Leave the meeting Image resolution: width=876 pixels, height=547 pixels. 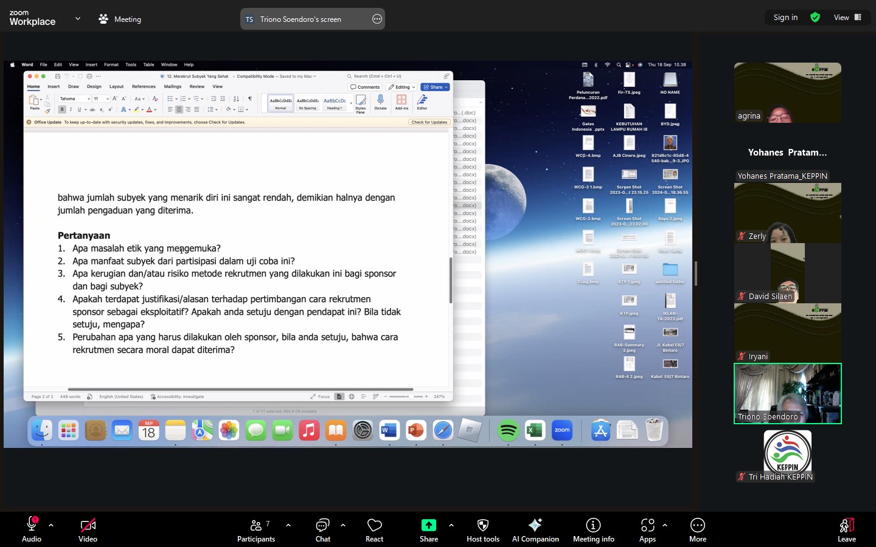tap(846, 529)
